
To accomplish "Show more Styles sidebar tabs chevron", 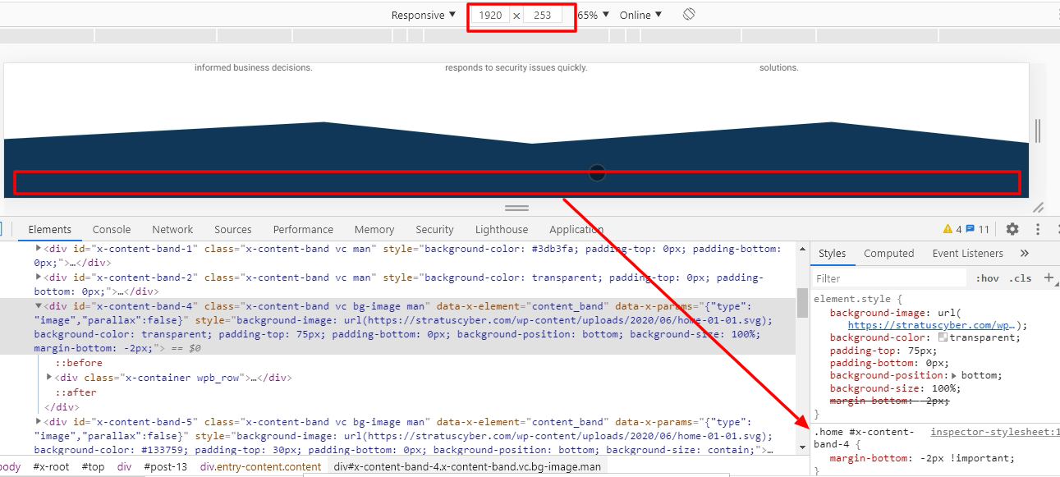I will 1024,254.
